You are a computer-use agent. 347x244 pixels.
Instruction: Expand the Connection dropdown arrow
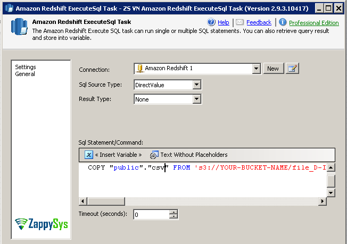pyautogui.click(x=256, y=69)
